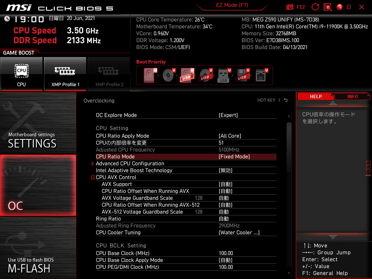Viewport: 372px width, 279px height.
Task: Select the network boot device icon
Action: click(261, 75)
